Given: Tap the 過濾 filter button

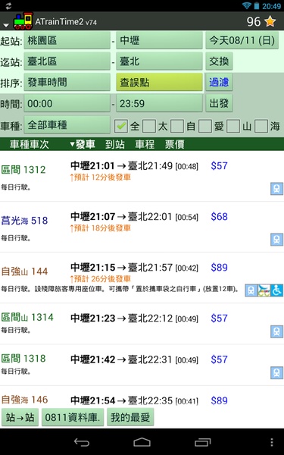Looking at the screenshot, I should (219, 83).
